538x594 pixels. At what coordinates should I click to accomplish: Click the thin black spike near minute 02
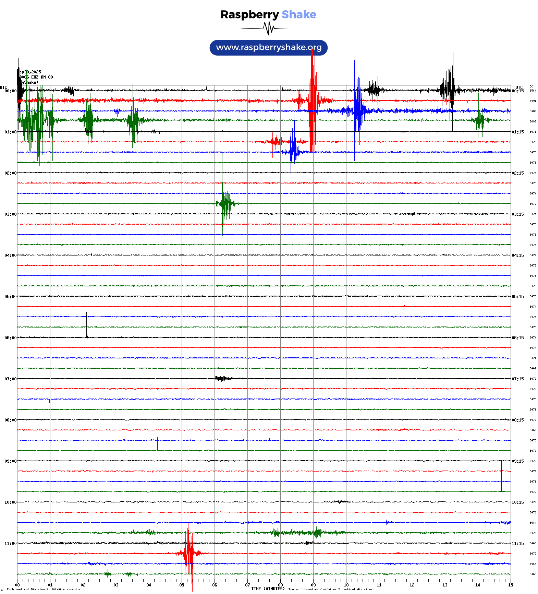click(x=87, y=312)
